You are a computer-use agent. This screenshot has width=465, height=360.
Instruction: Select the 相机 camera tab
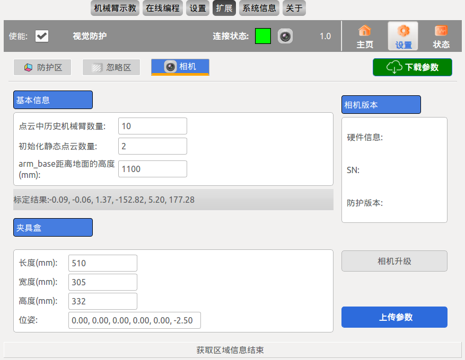180,67
